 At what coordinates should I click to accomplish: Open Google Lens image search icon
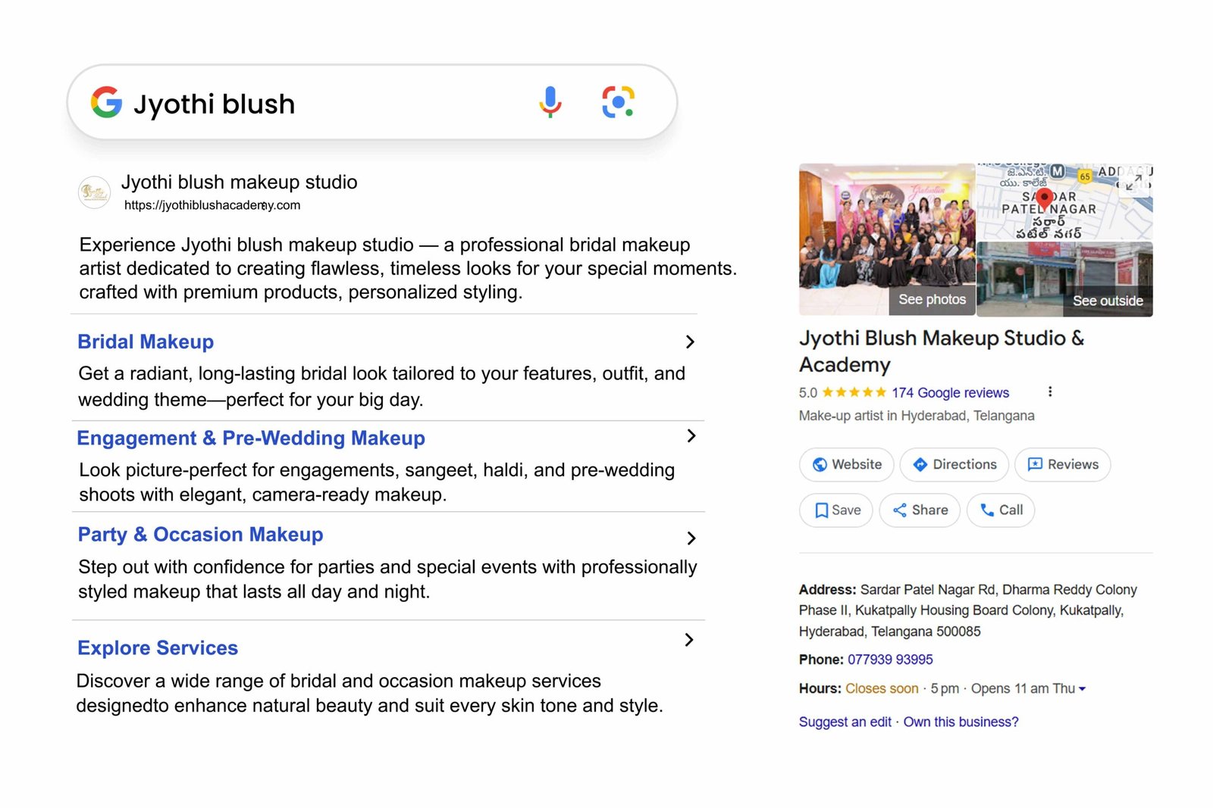click(618, 102)
